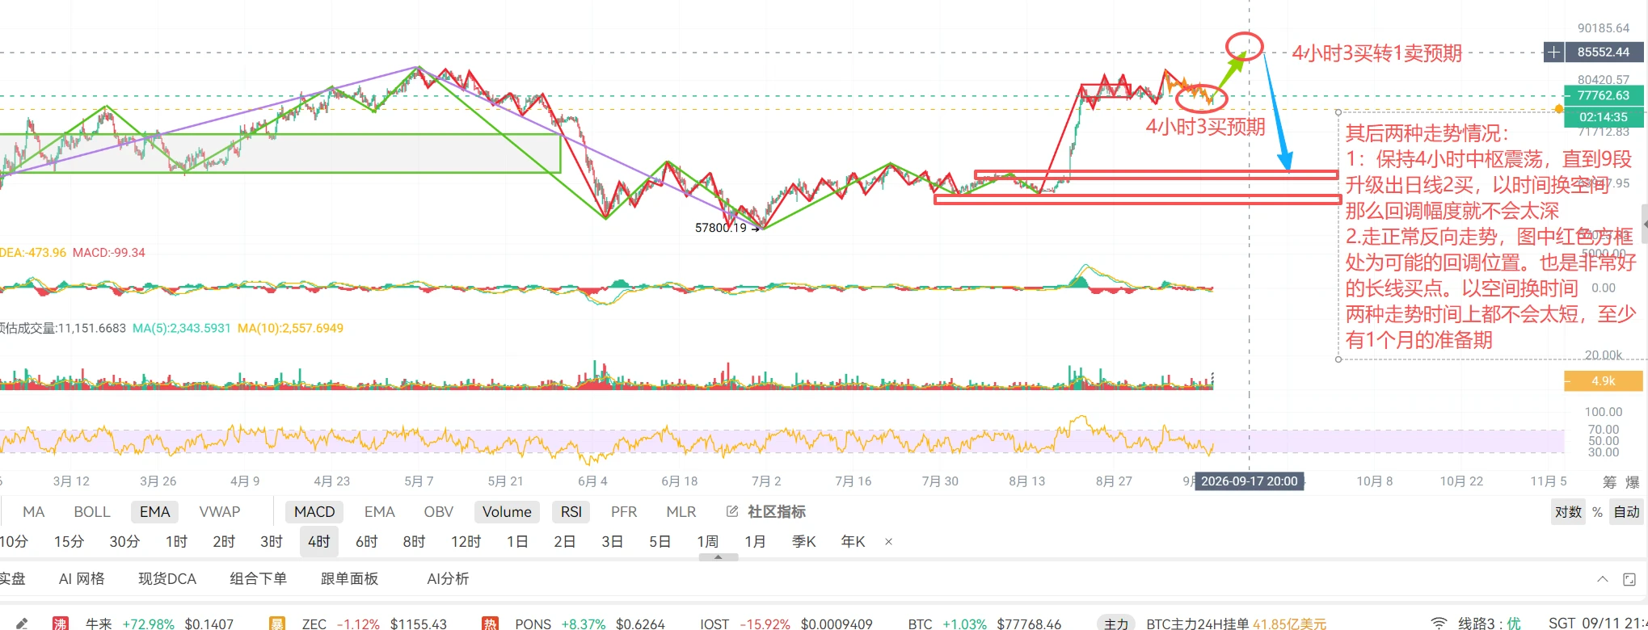Click the 主力 badge in the ticker bar
This screenshot has width=1648, height=630.
pyautogui.click(x=1116, y=624)
